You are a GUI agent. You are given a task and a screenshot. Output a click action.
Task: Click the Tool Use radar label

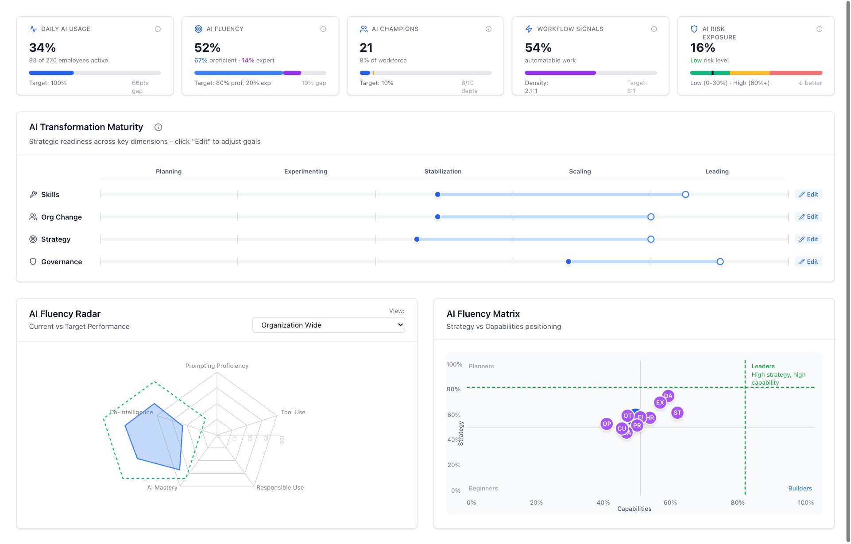point(293,413)
